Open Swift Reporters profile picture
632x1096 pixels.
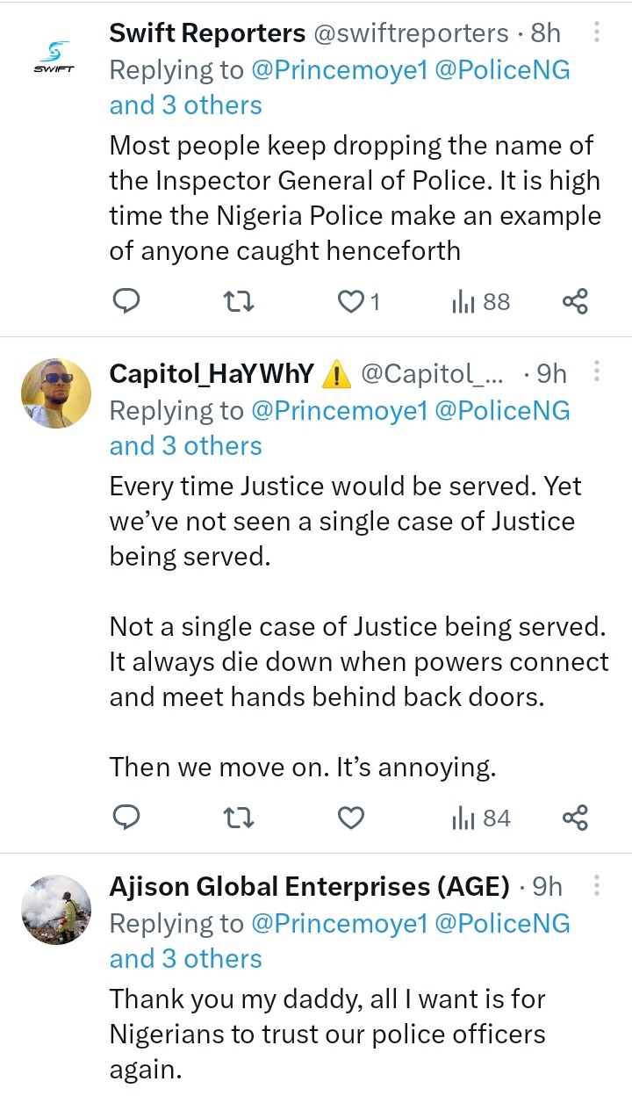tap(55, 57)
